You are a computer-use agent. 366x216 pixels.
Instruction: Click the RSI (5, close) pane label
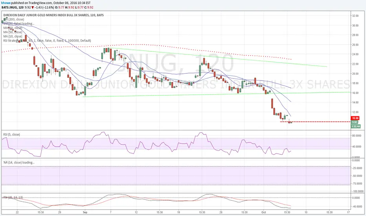[x=11, y=134]
